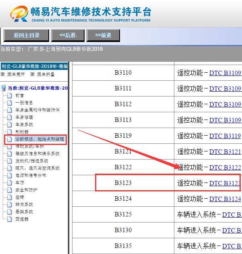Viewport: 242px width, 254px height.
Task: Collapse all menus via 菜单折叠
Action: click(46, 74)
